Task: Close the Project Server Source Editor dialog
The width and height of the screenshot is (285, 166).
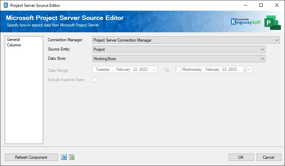Action: tap(277, 5)
